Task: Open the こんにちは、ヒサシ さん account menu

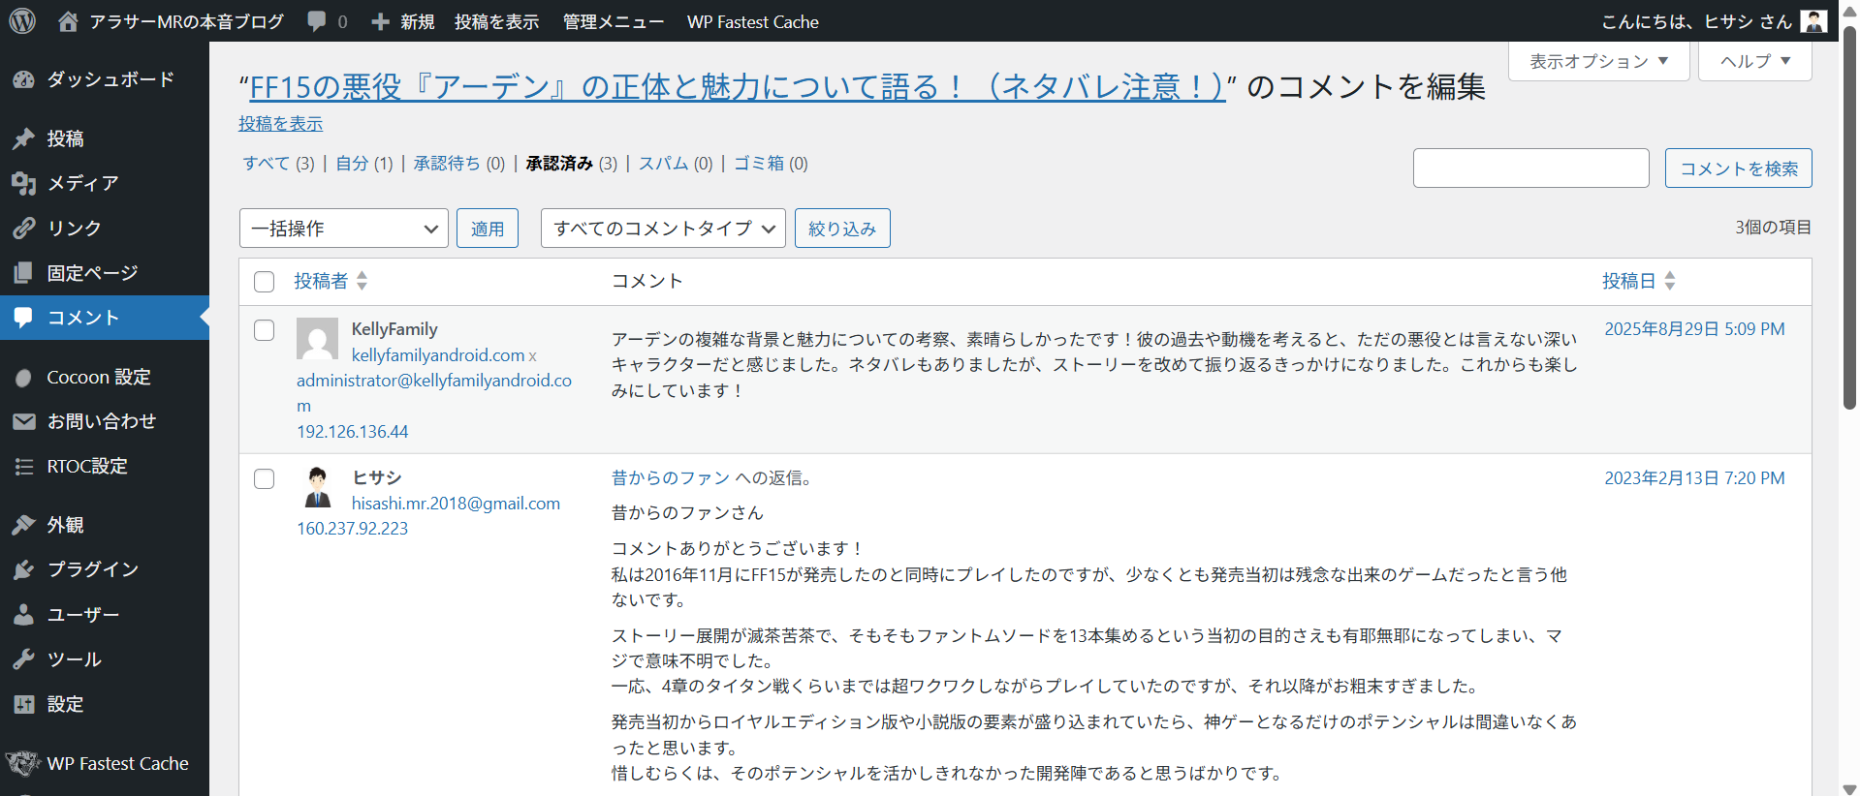Action: coord(1715,21)
